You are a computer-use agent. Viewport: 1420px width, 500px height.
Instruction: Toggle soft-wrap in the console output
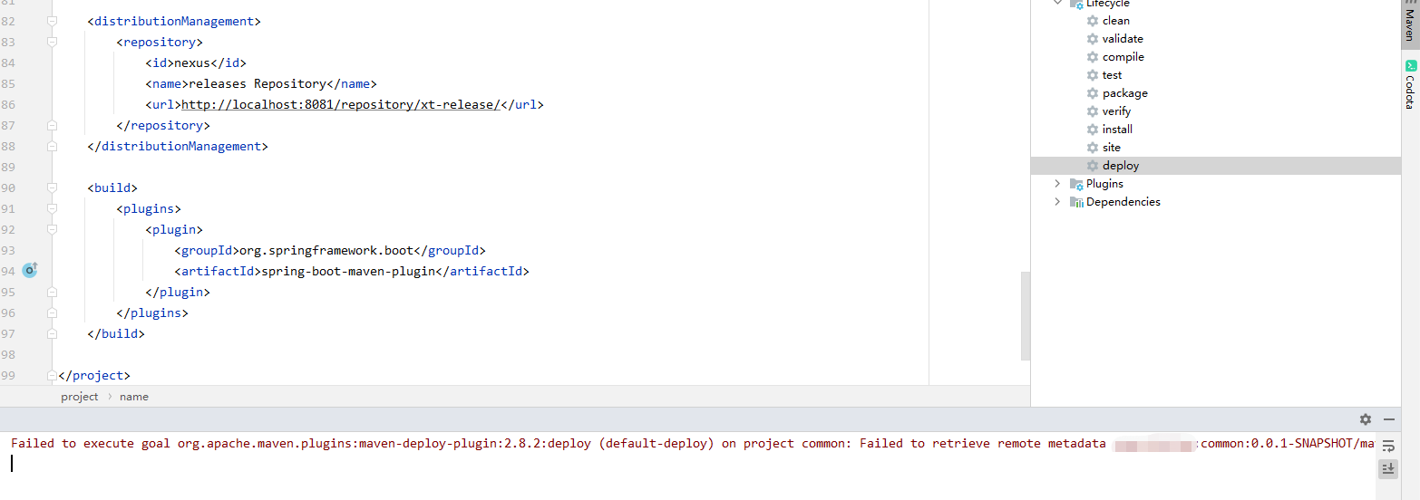tap(1388, 446)
